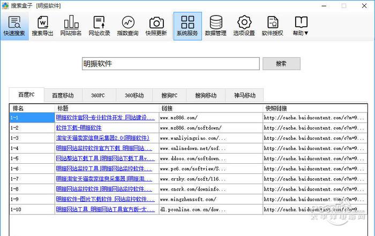This screenshot has height=236, width=375.
Task: Click the 搜索盒子 app icon in title bar
Action: tap(5, 5)
